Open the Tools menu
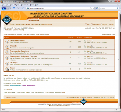The height and width of the screenshot is (112, 121). click(x=32, y=5)
